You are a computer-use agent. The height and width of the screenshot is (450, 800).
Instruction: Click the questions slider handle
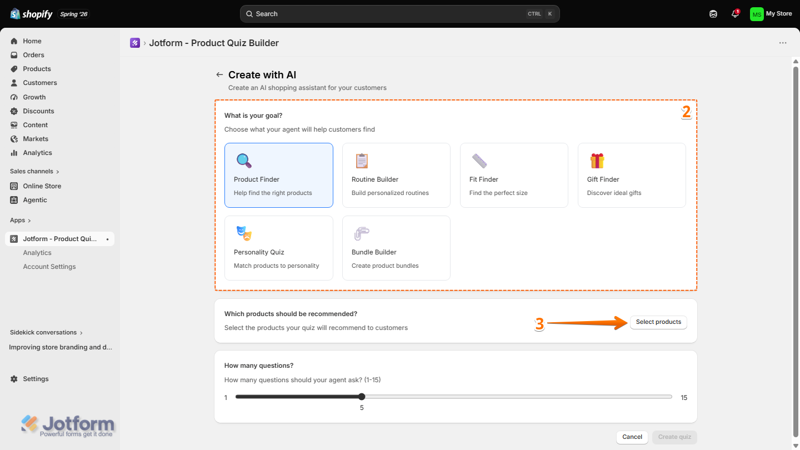coord(362,397)
